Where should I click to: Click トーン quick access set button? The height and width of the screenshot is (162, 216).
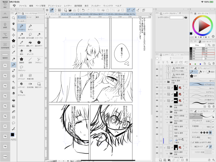[x=30, y=17]
